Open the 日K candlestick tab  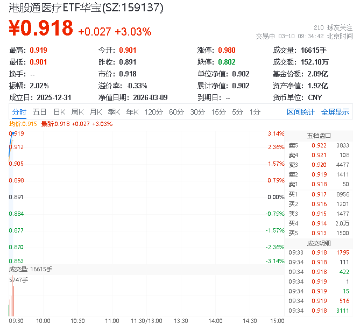(x=59, y=112)
